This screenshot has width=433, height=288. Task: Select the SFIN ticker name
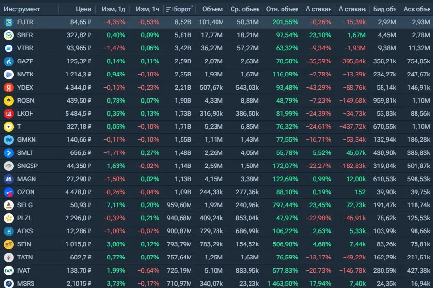tap(24, 244)
